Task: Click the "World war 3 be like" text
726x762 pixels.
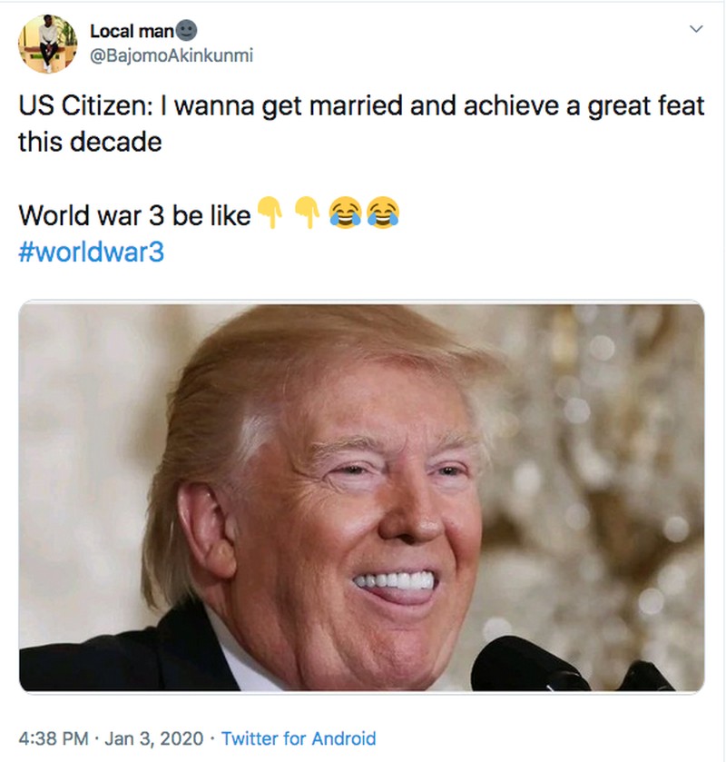Action: [x=134, y=215]
